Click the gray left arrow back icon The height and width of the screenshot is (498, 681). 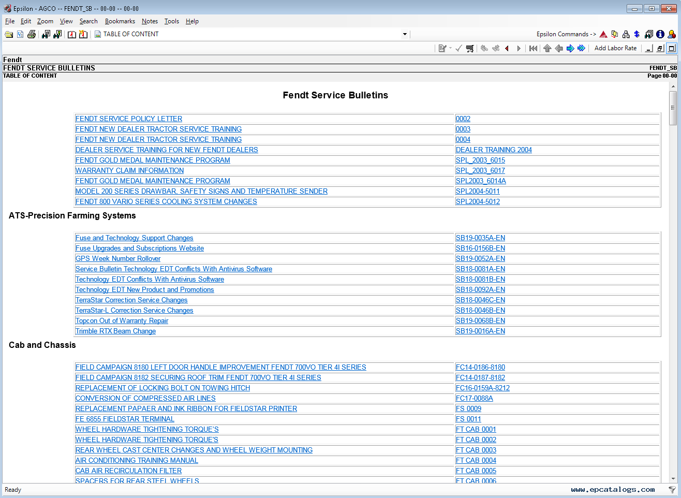tap(559, 48)
